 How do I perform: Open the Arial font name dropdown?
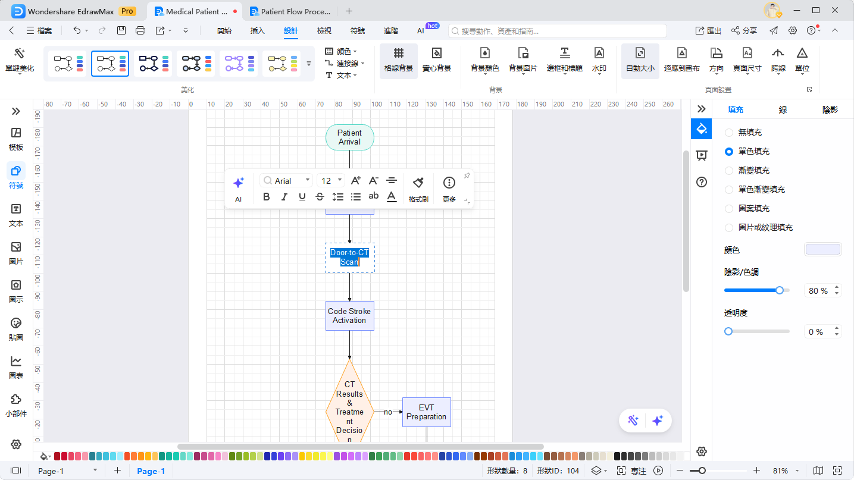pos(287,181)
